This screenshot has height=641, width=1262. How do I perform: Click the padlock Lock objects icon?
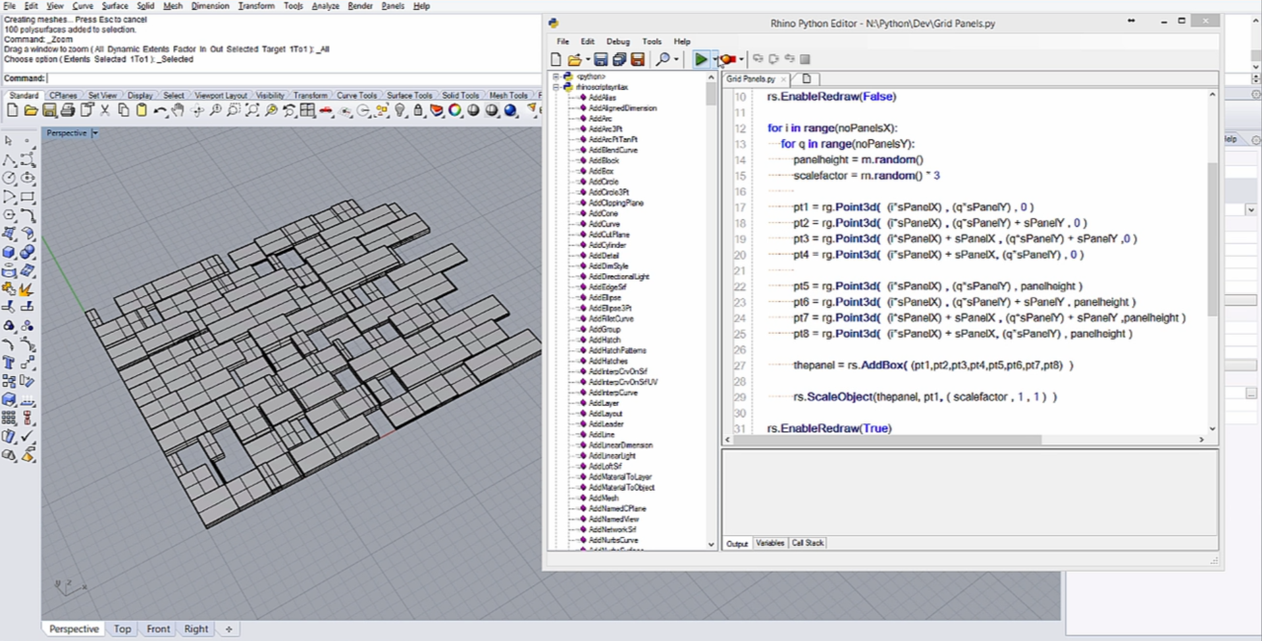pyautogui.click(x=418, y=111)
